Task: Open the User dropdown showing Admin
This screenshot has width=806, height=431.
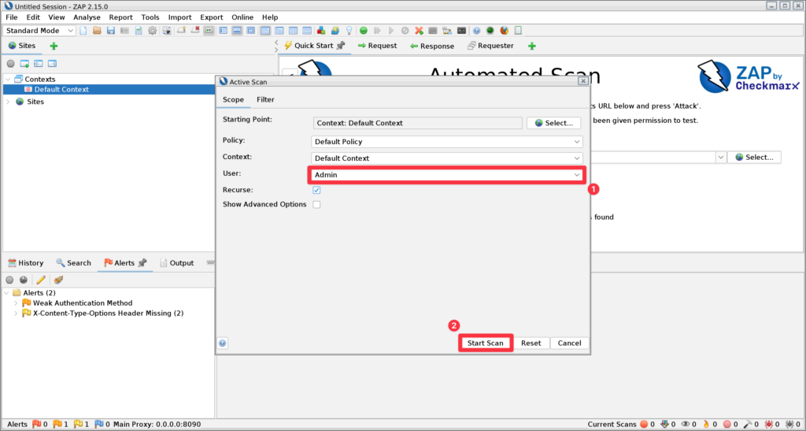Action: coord(447,175)
